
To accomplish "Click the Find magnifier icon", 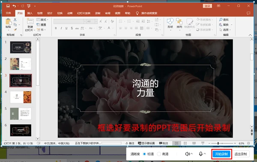I will coord(221,20).
